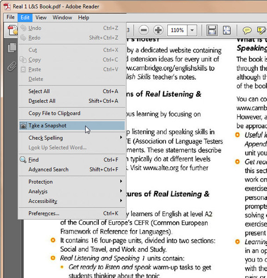Close the open Edit menu

[x=25, y=18]
